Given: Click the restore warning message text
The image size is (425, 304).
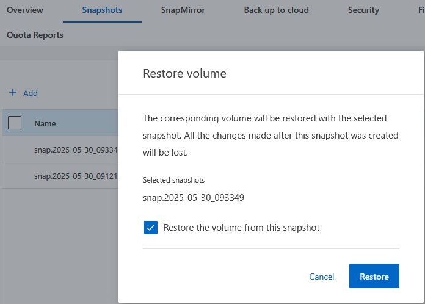Looking at the screenshot, I should click(x=271, y=136).
